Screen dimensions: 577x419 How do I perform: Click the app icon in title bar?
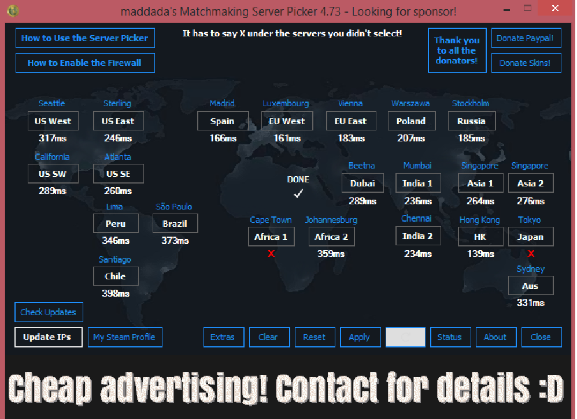click(13, 10)
